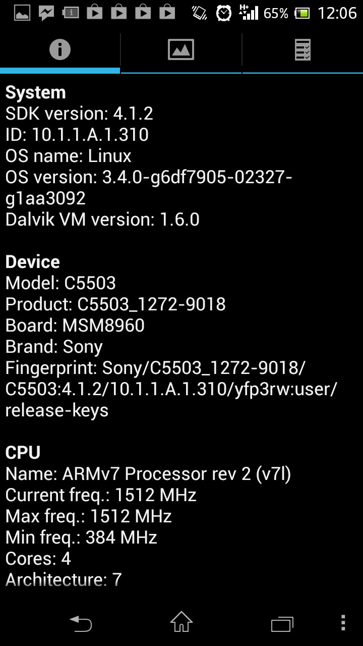The image size is (363, 646).
Task: Select the System section heading
Action: point(35,93)
